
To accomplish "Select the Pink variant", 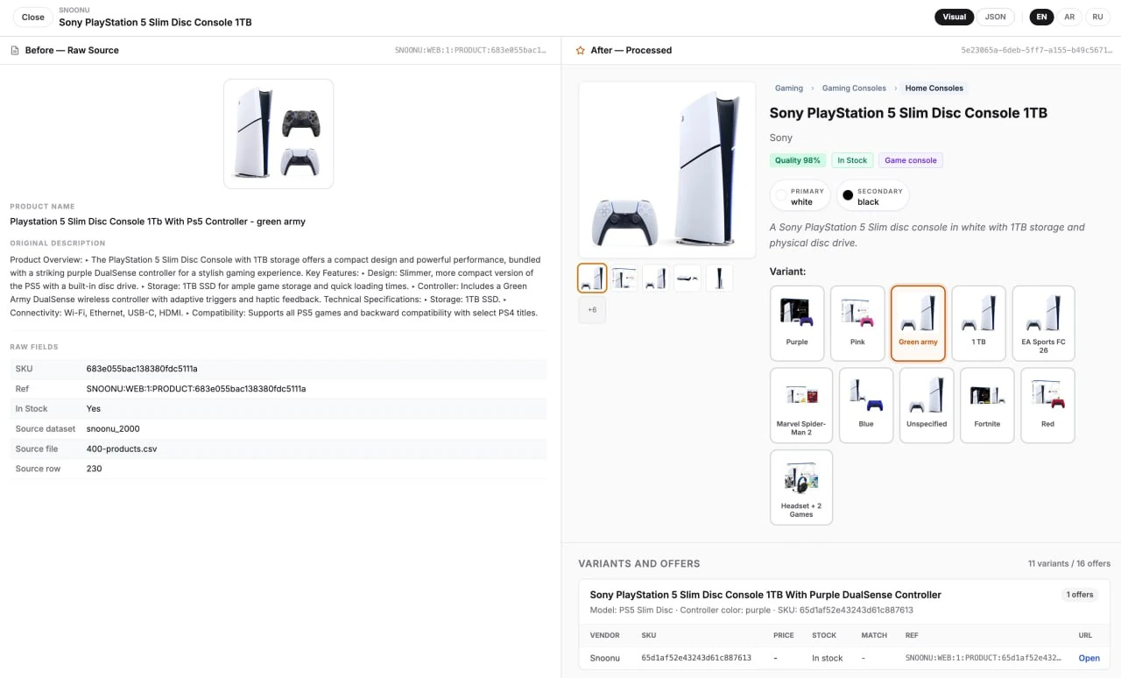I will coord(857,323).
